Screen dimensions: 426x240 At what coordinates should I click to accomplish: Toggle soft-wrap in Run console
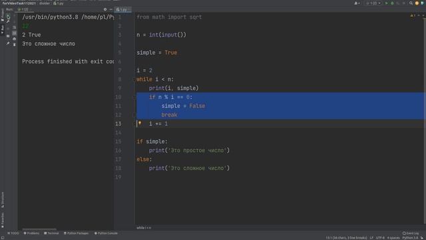15,27
